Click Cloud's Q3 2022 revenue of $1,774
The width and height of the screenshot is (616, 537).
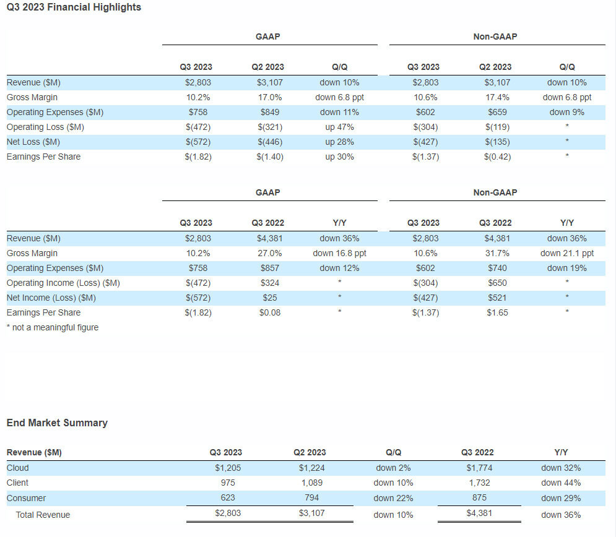point(479,468)
